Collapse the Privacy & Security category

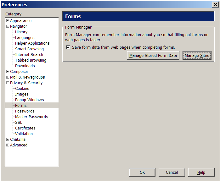pos(8,83)
